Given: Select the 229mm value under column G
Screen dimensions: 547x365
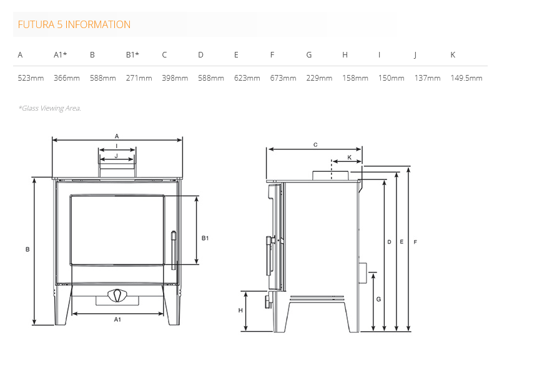Looking at the screenshot, I should (x=319, y=78).
